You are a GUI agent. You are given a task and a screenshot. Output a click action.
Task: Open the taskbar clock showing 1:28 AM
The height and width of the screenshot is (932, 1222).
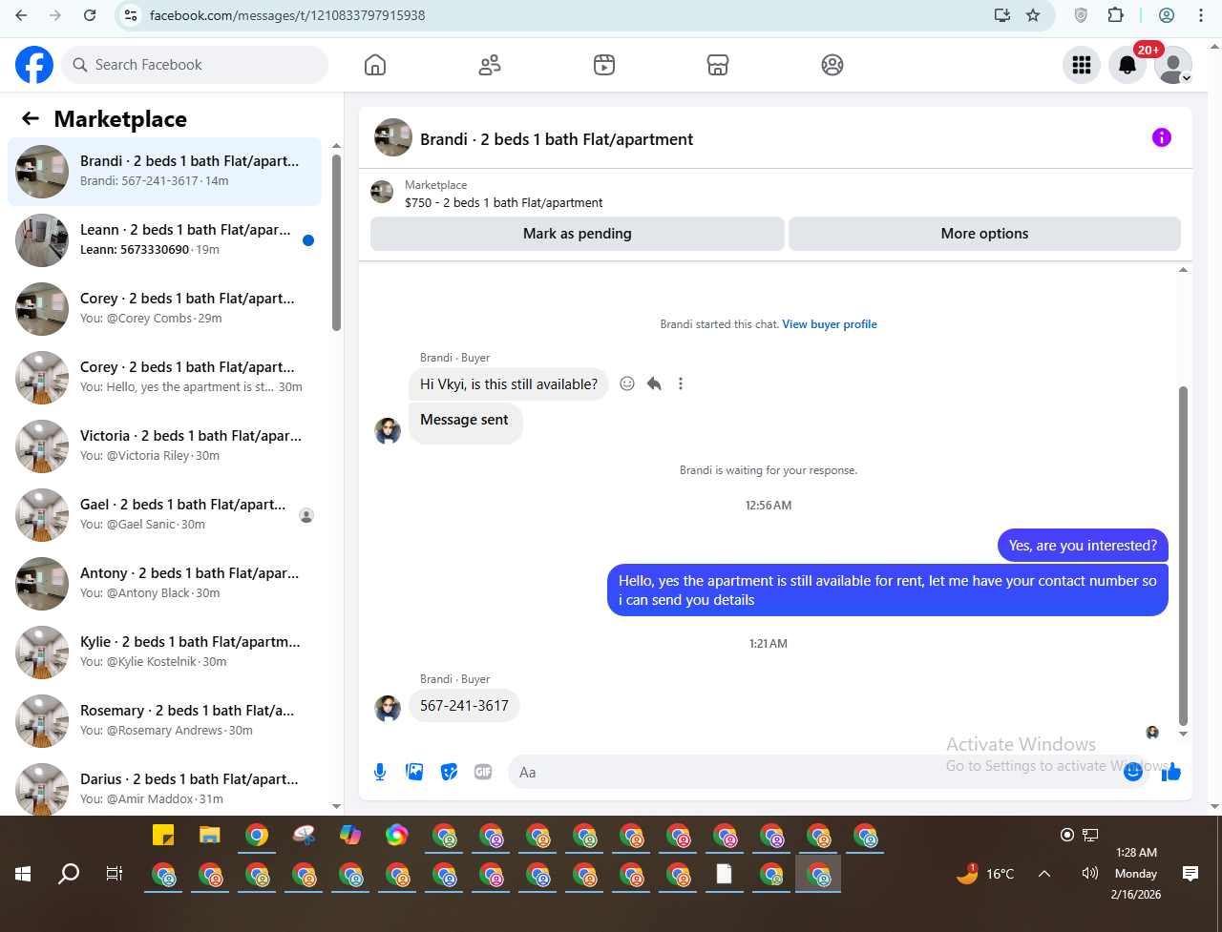(x=1135, y=874)
